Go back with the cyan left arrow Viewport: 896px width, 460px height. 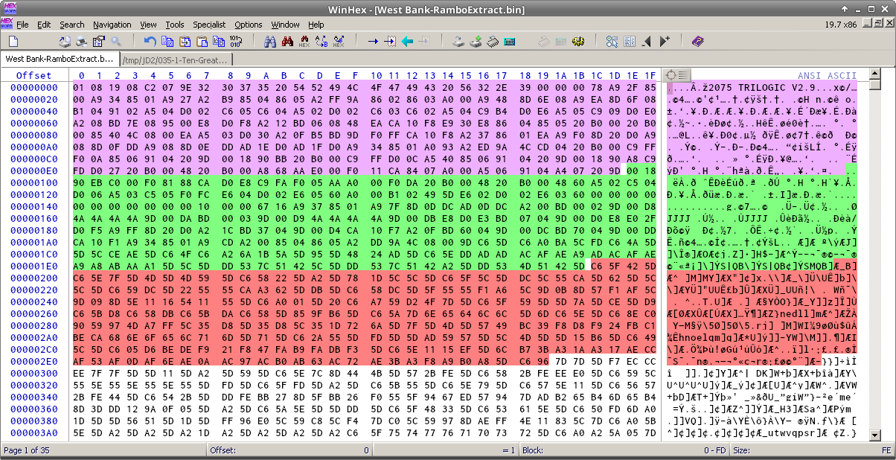(407, 42)
